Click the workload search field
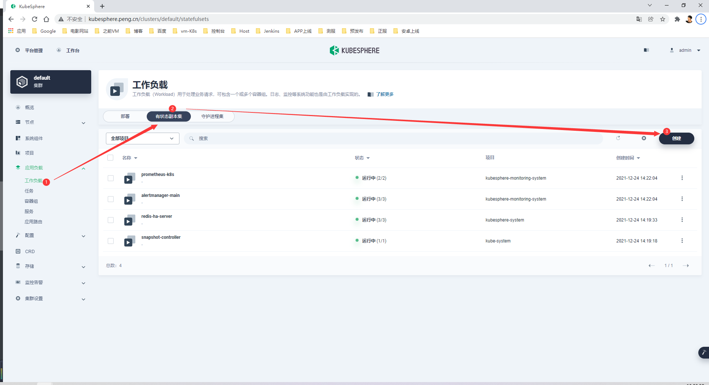709x385 pixels. tap(393, 138)
